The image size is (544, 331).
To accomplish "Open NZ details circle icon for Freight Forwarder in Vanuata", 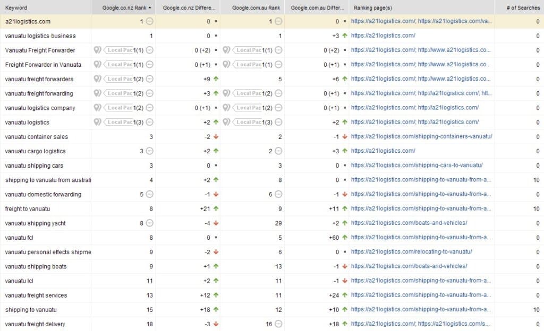I will (149, 64).
